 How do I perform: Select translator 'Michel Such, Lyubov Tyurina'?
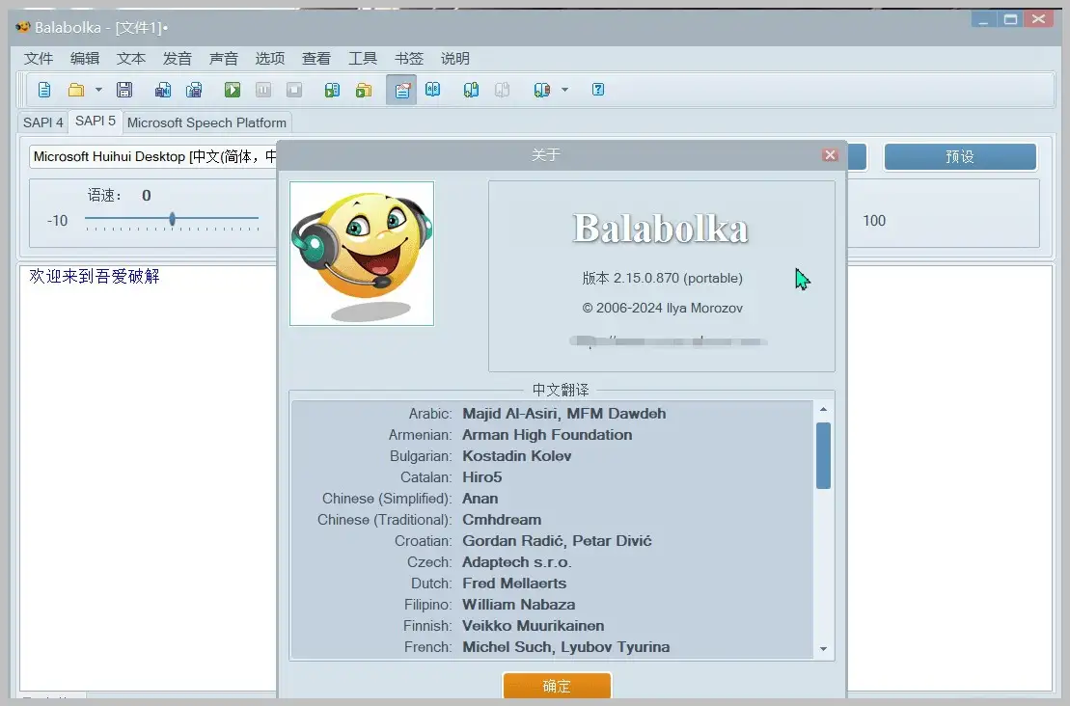click(565, 646)
